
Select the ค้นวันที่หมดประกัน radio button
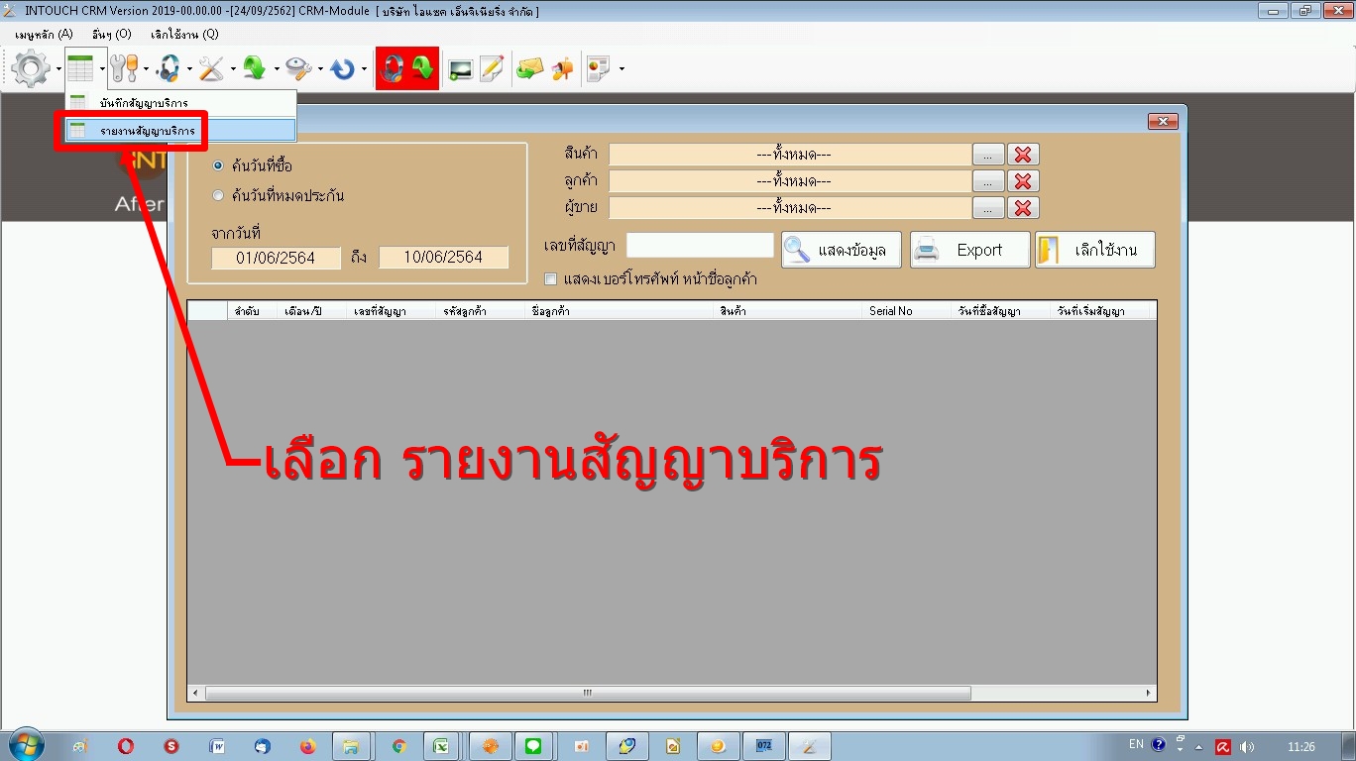(x=218, y=196)
